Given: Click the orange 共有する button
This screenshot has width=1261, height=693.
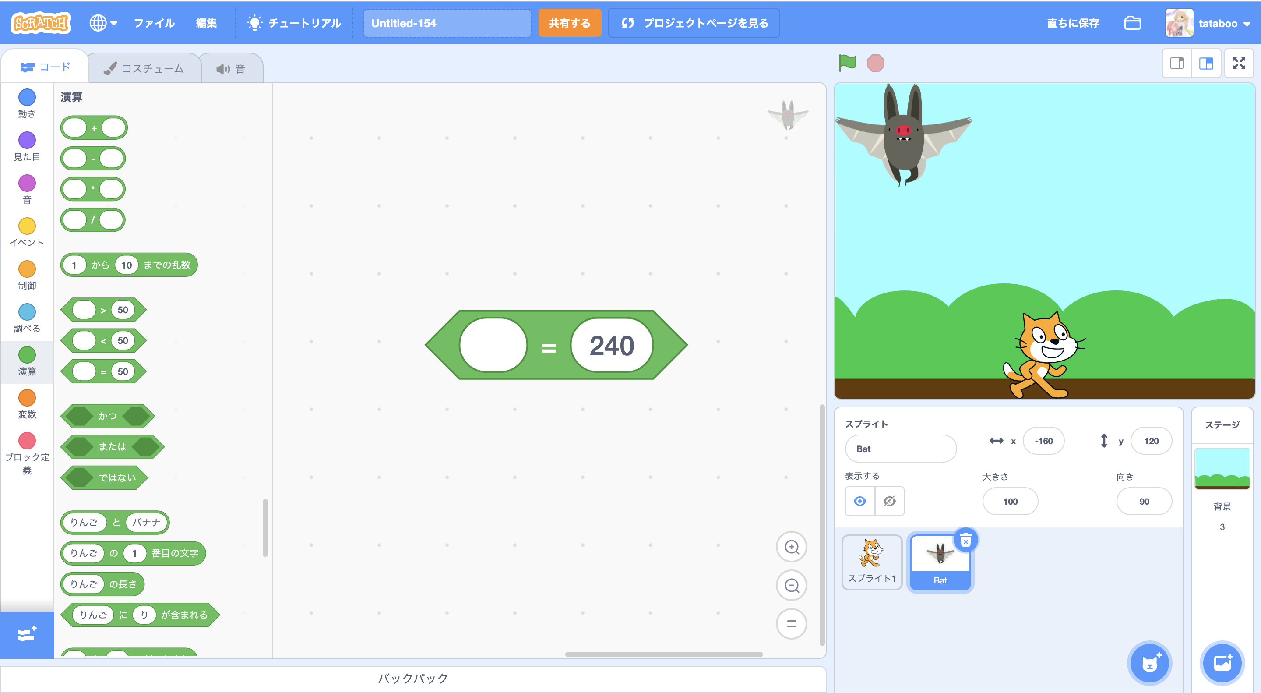Looking at the screenshot, I should tap(569, 23).
